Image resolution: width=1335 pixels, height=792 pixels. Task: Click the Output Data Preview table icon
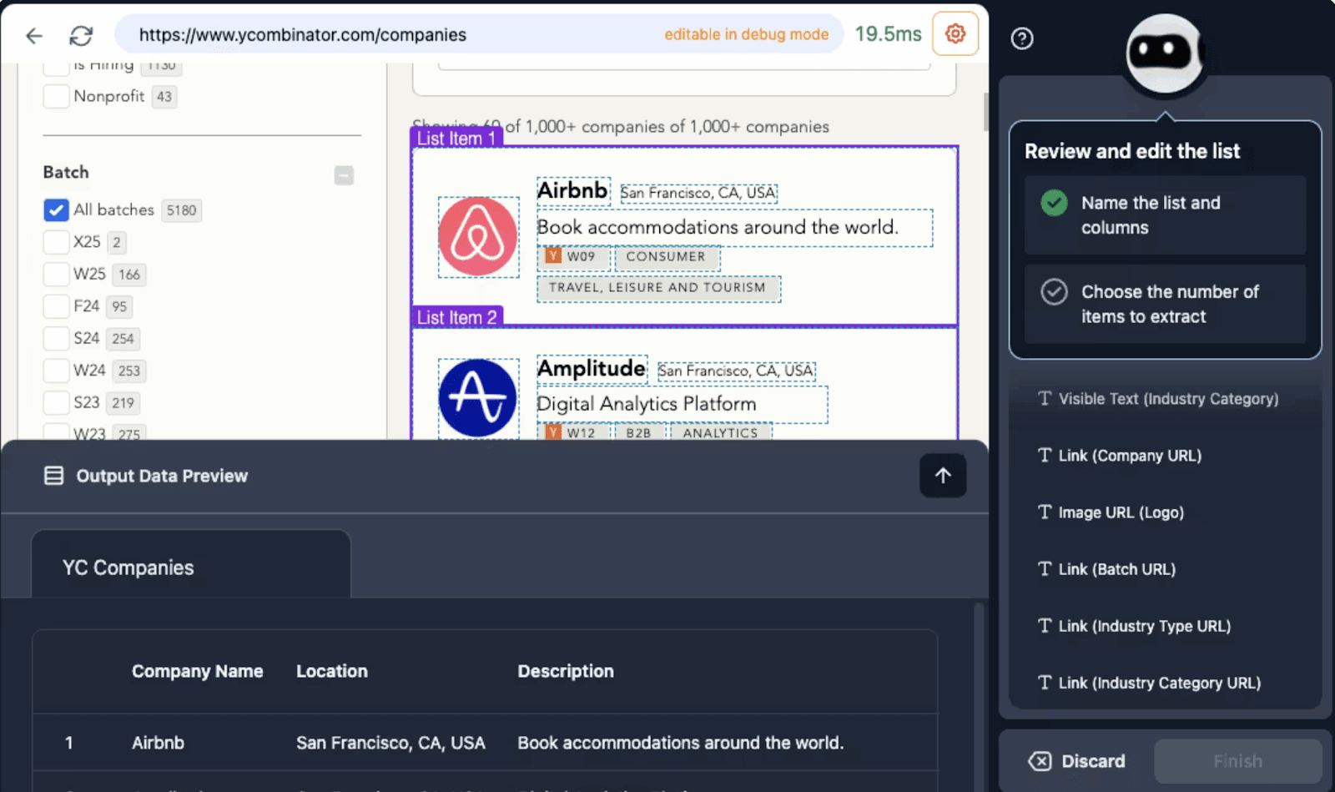click(53, 475)
